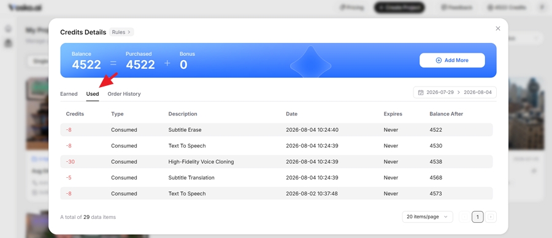Viewport: 552px width, 238px height.
Task: Close the Credits Details dialog
Action: 498,28
